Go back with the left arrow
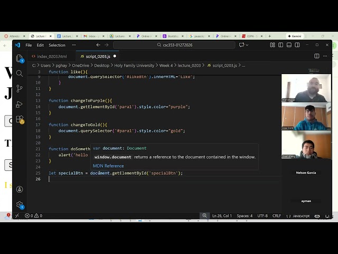This screenshot has height=254, width=338. (x=98, y=45)
